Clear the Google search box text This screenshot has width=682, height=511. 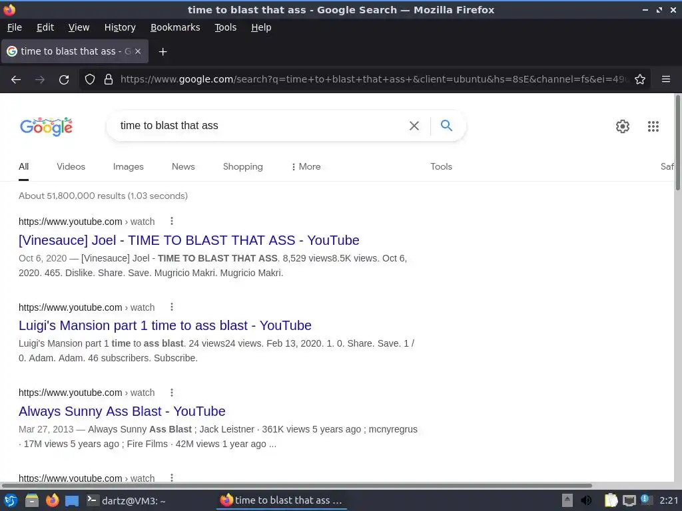[414, 126]
